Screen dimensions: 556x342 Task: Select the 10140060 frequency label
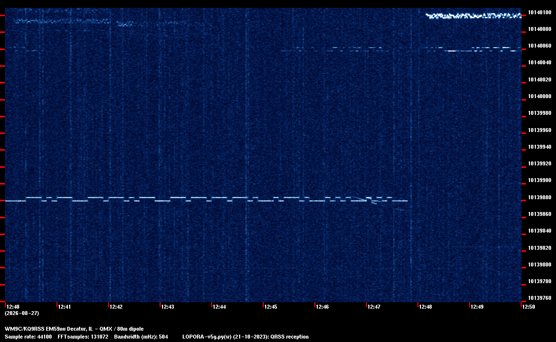(540, 46)
